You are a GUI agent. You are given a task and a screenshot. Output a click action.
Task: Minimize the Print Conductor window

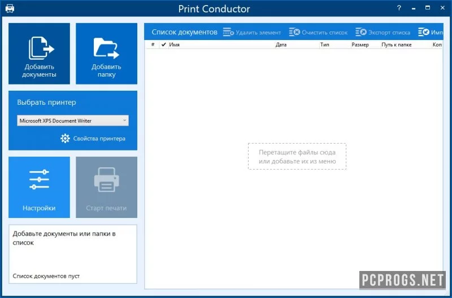tap(414, 8)
